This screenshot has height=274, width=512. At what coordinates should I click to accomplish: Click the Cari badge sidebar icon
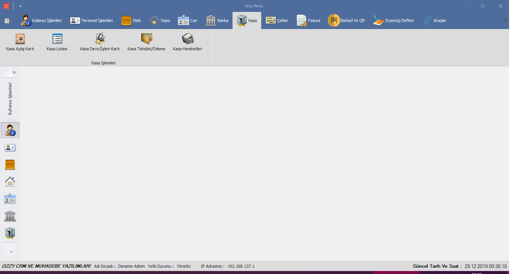(10, 199)
